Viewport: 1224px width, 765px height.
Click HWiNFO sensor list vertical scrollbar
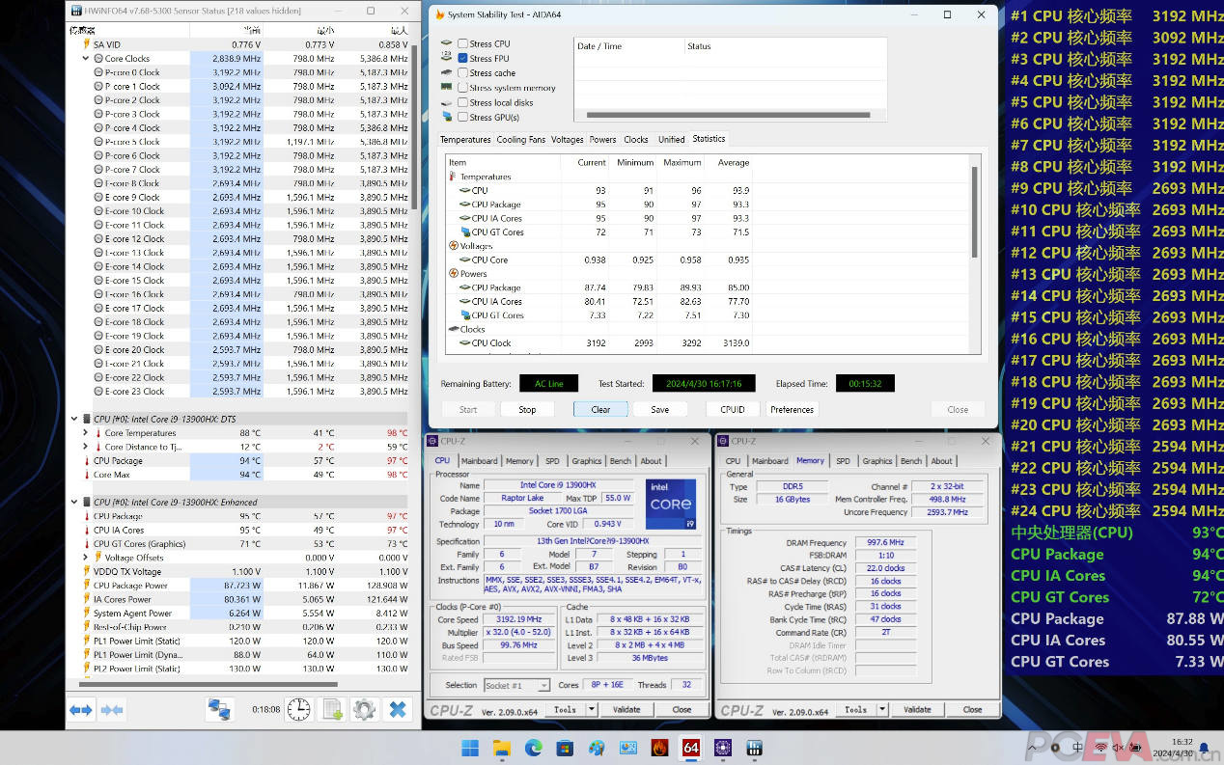(x=413, y=125)
